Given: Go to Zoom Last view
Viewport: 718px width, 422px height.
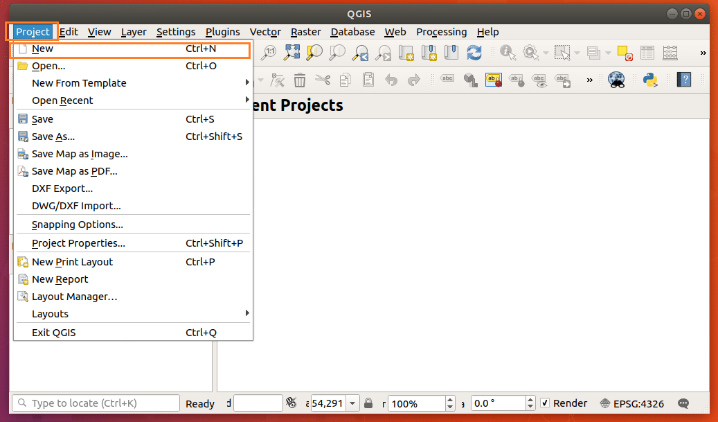Looking at the screenshot, I should 360,53.
